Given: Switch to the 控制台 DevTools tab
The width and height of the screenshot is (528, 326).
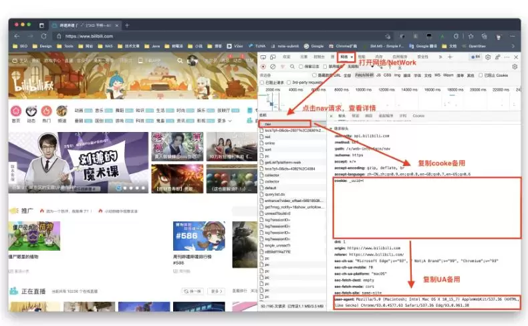Looking at the screenshot, I should click(319, 57).
